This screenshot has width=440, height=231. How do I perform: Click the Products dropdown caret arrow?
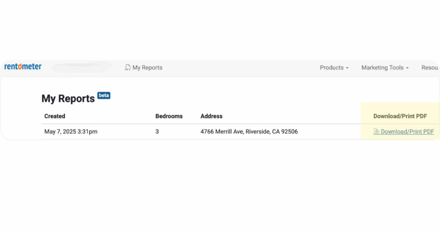(x=347, y=68)
